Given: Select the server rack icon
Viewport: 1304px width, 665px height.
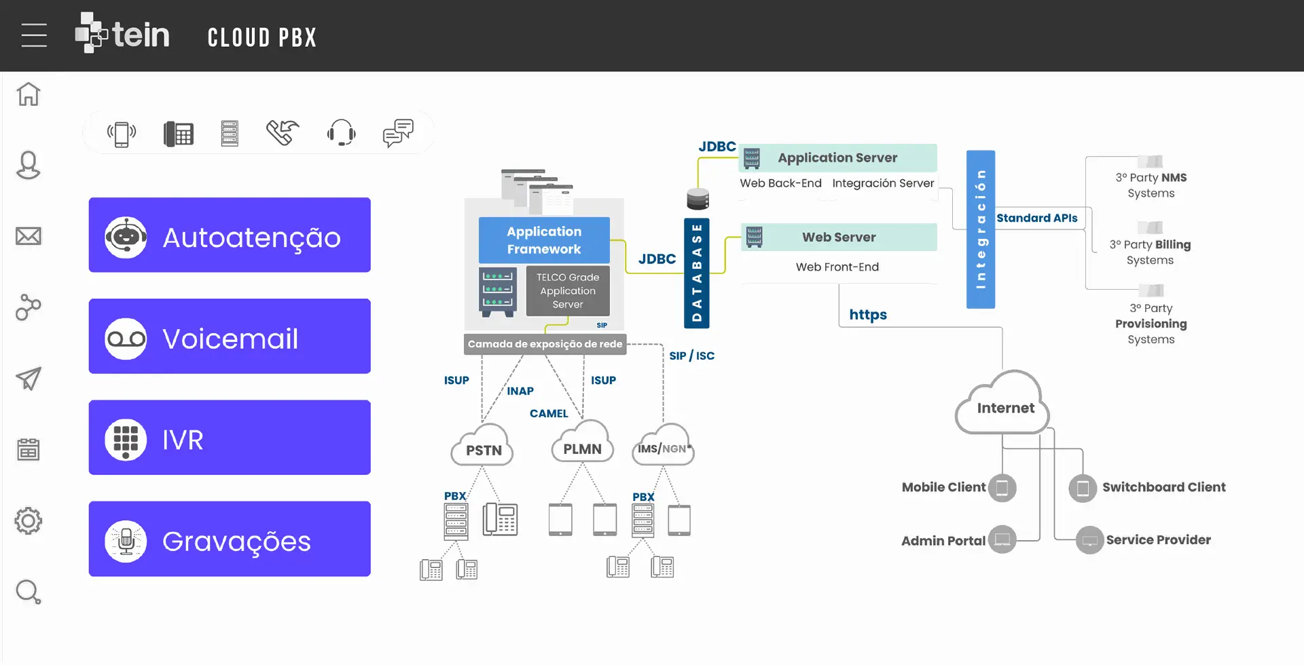Looking at the screenshot, I should (230, 134).
